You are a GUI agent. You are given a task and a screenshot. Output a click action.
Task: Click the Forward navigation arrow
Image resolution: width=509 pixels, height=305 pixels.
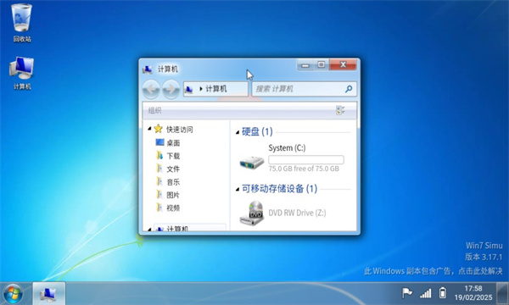171,89
